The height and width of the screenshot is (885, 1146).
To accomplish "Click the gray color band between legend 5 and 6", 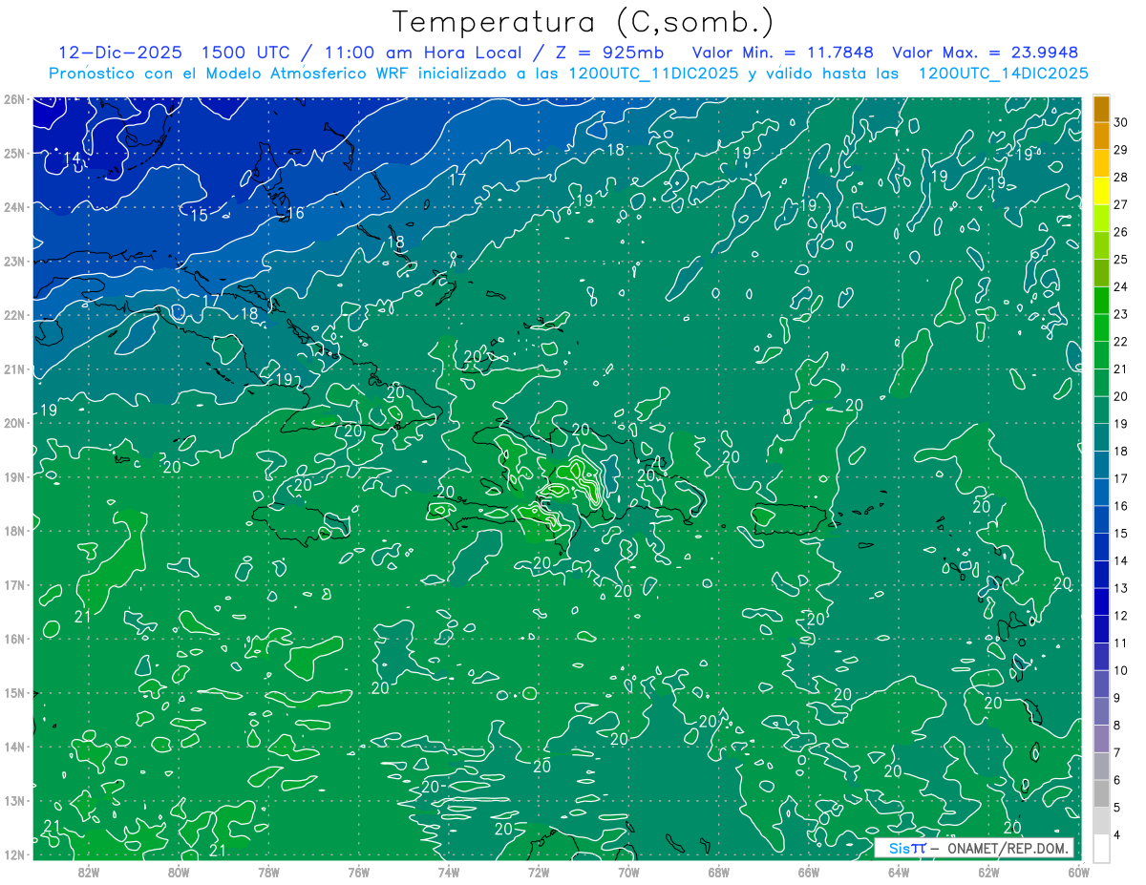I will pos(1101,793).
